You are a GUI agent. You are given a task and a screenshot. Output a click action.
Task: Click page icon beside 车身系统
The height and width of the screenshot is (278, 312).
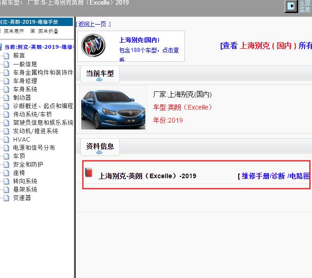pos(6,89)
